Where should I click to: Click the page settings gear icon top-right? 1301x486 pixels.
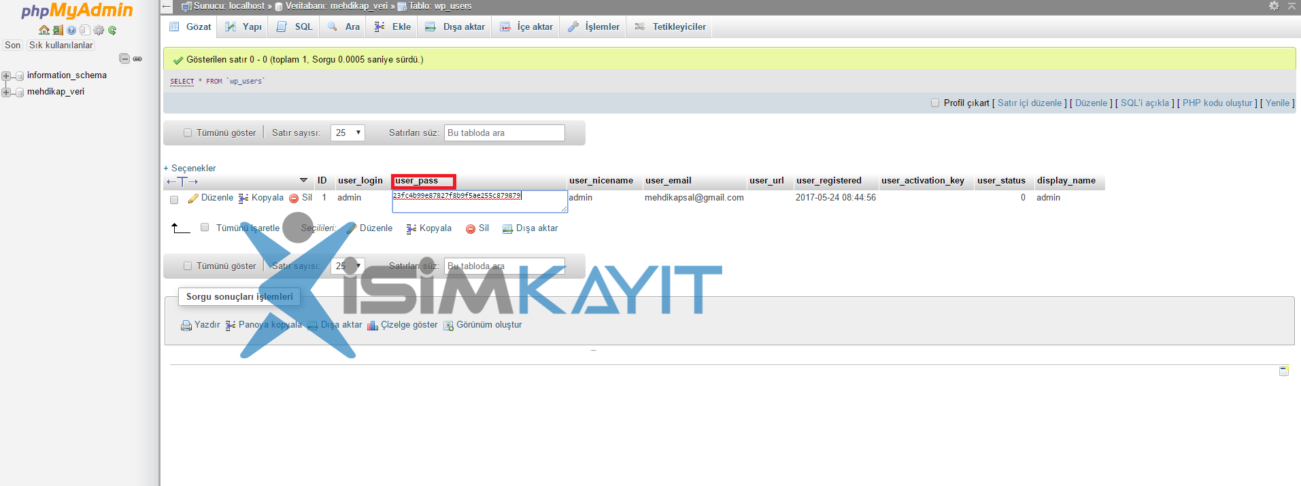1274,6
